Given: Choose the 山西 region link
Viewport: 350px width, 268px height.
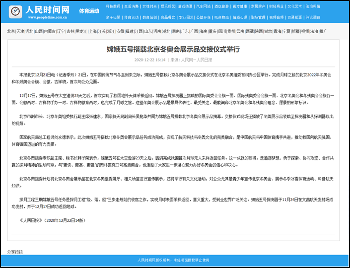Looking at the screenshot, I should [x=38, y=31].
